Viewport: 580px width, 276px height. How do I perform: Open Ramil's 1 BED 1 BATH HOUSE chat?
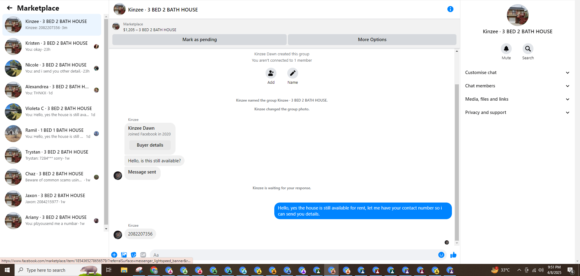coord(52,134)
